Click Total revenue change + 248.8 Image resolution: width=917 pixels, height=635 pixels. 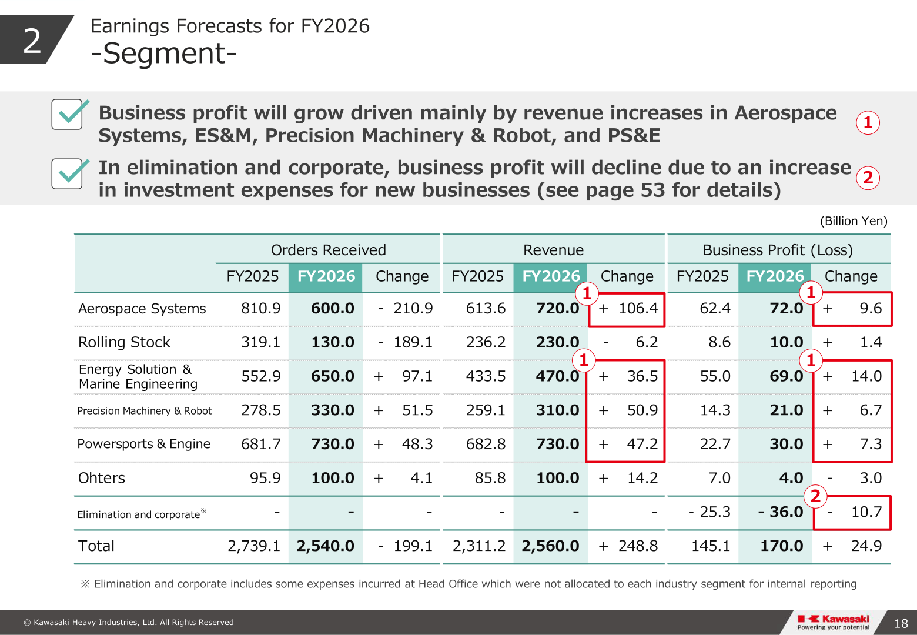click(628, 546)
